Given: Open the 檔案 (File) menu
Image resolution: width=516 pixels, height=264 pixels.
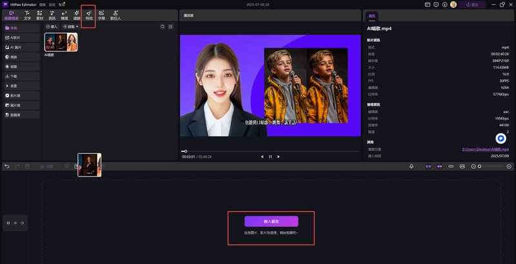Looking at the screenshot, I should pyautogui.click(x=43, y=5).
